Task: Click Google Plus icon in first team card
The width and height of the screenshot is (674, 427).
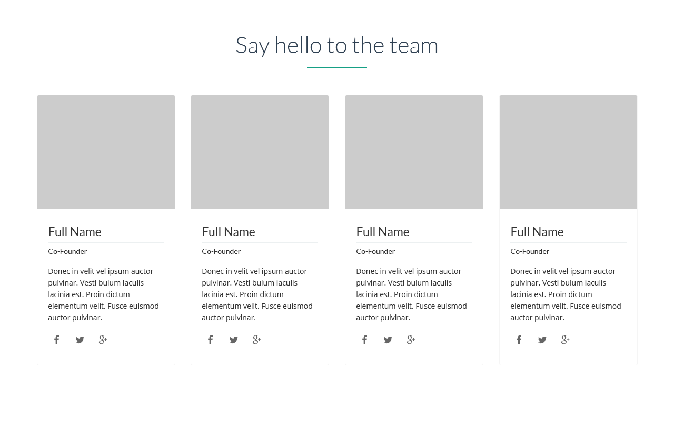Action: click(103, 340)
